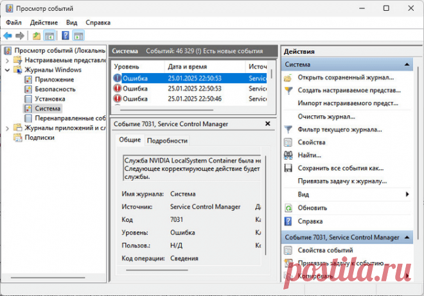This screenshot has height=296, width=424.
Task: Open the Справка menu in the menu bar
Action: pyautogui.click(x=98, y=22)
